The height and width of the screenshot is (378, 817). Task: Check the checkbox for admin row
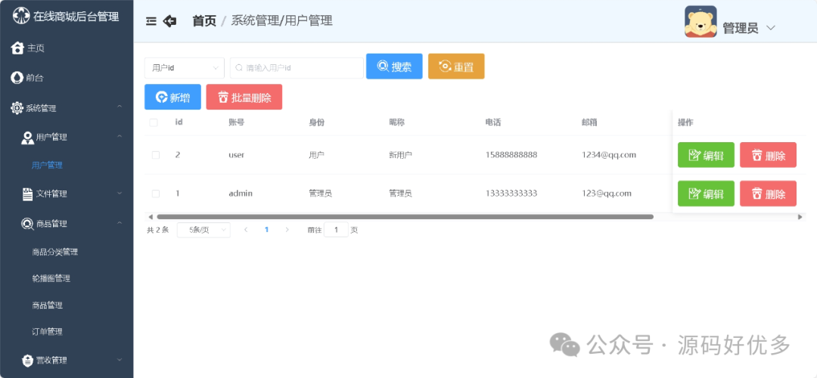point(156,194)
